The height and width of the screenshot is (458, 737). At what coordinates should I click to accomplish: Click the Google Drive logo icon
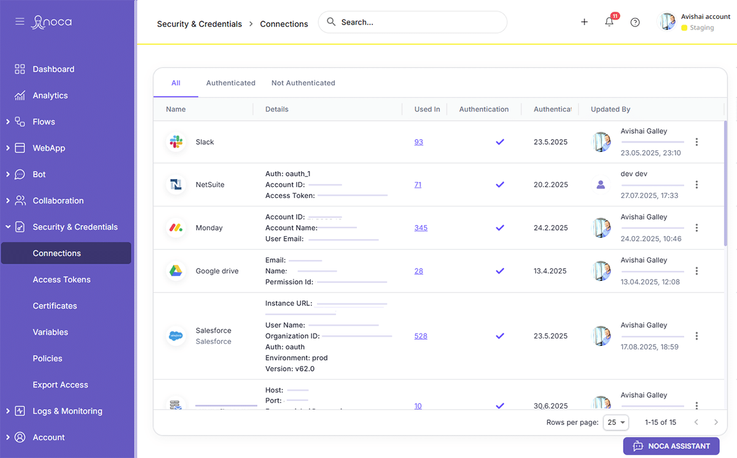coord(176,271)
